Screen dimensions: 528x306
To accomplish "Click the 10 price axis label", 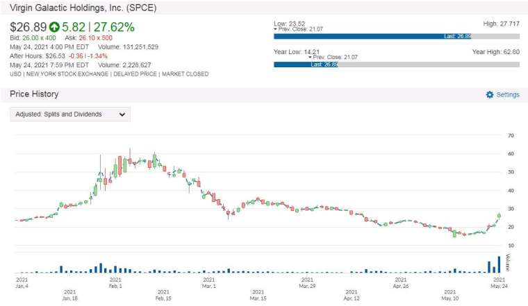I will tap(511, 246).
